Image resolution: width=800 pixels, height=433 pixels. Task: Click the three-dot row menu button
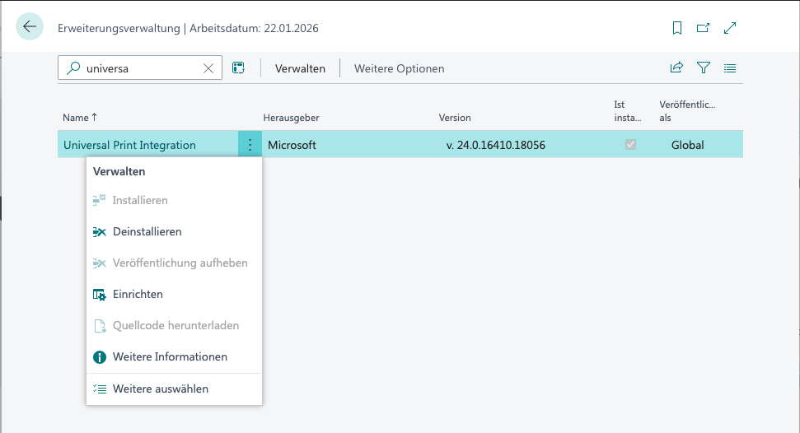[250, 144]
